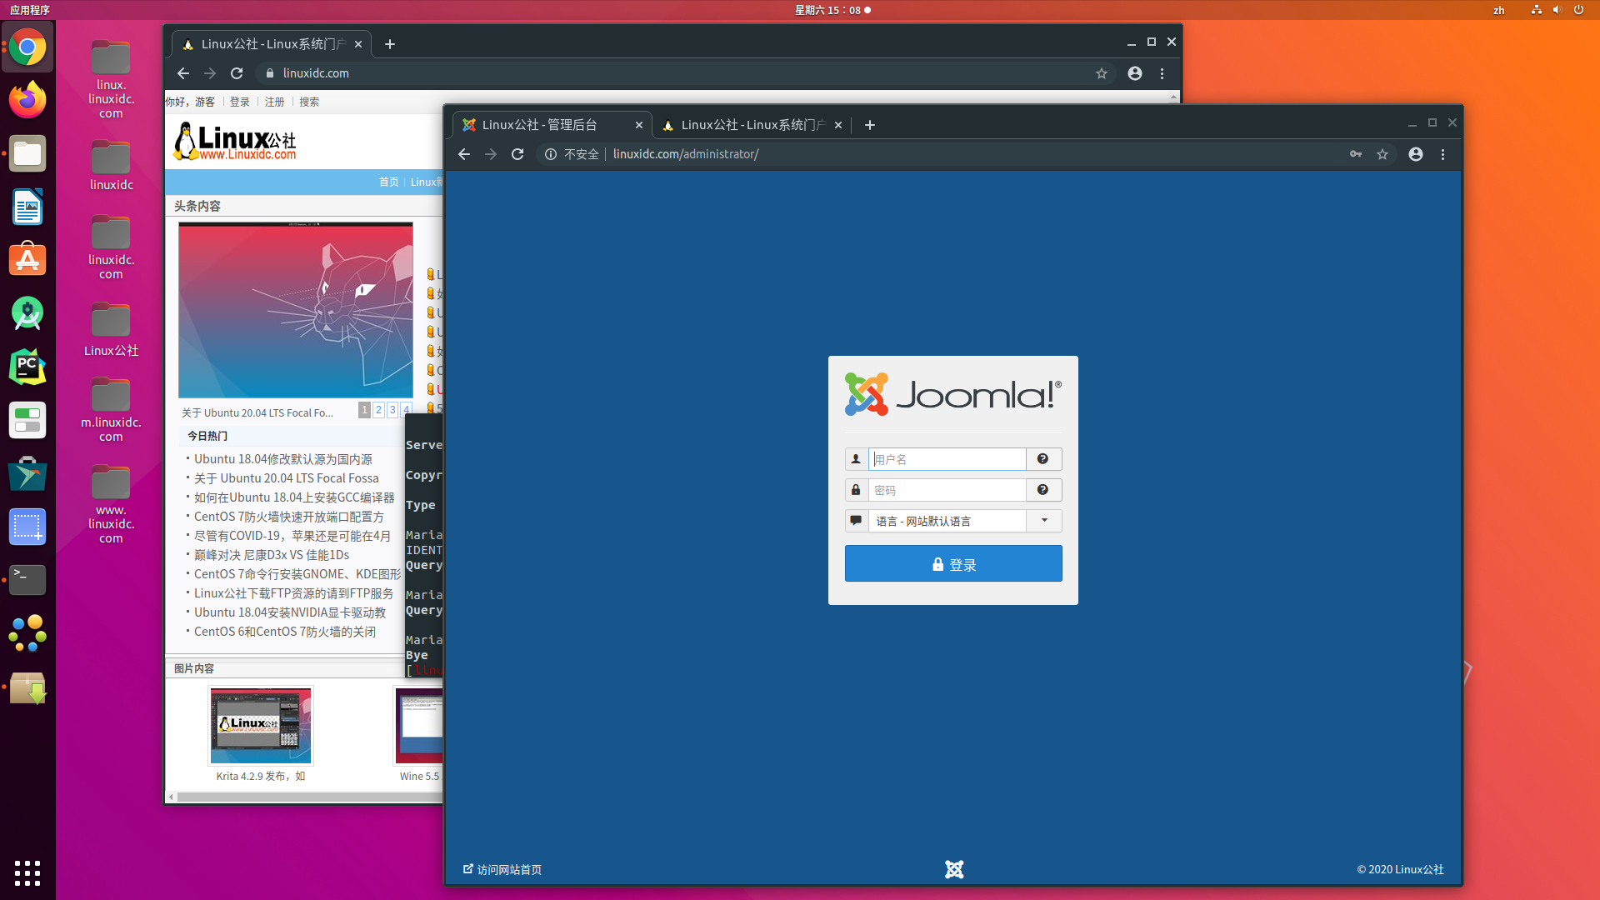Open the power menu in top bar
The width and height of the screenshot is (1600, 900).
(1578, 10)
